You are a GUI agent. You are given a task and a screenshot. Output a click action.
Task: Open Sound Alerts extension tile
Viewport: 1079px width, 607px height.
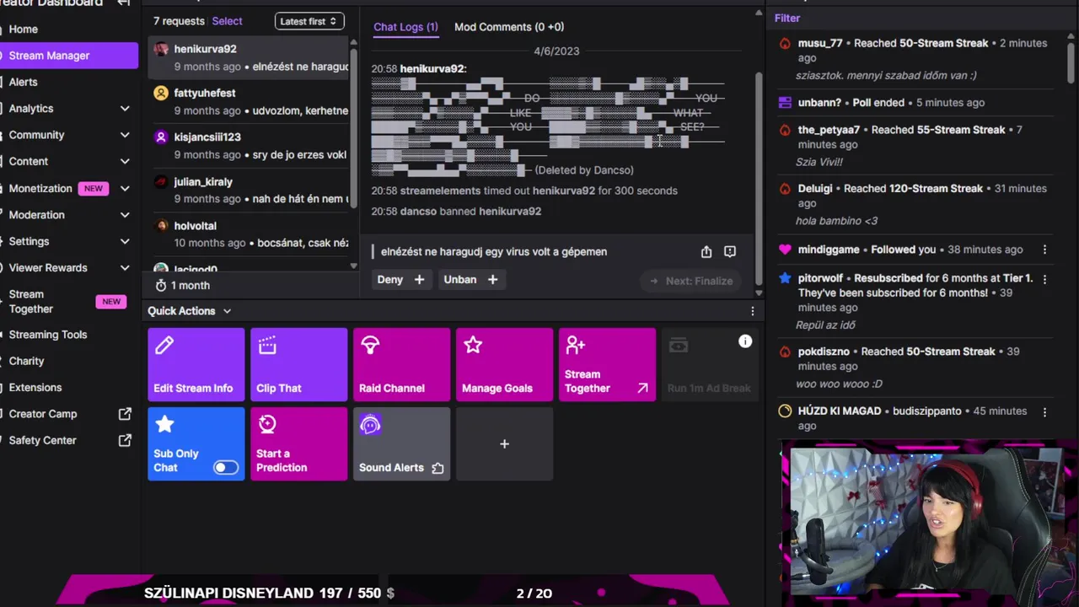[401, 443]
